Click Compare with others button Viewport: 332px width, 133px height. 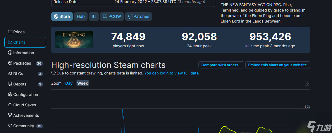coord(221,65)
